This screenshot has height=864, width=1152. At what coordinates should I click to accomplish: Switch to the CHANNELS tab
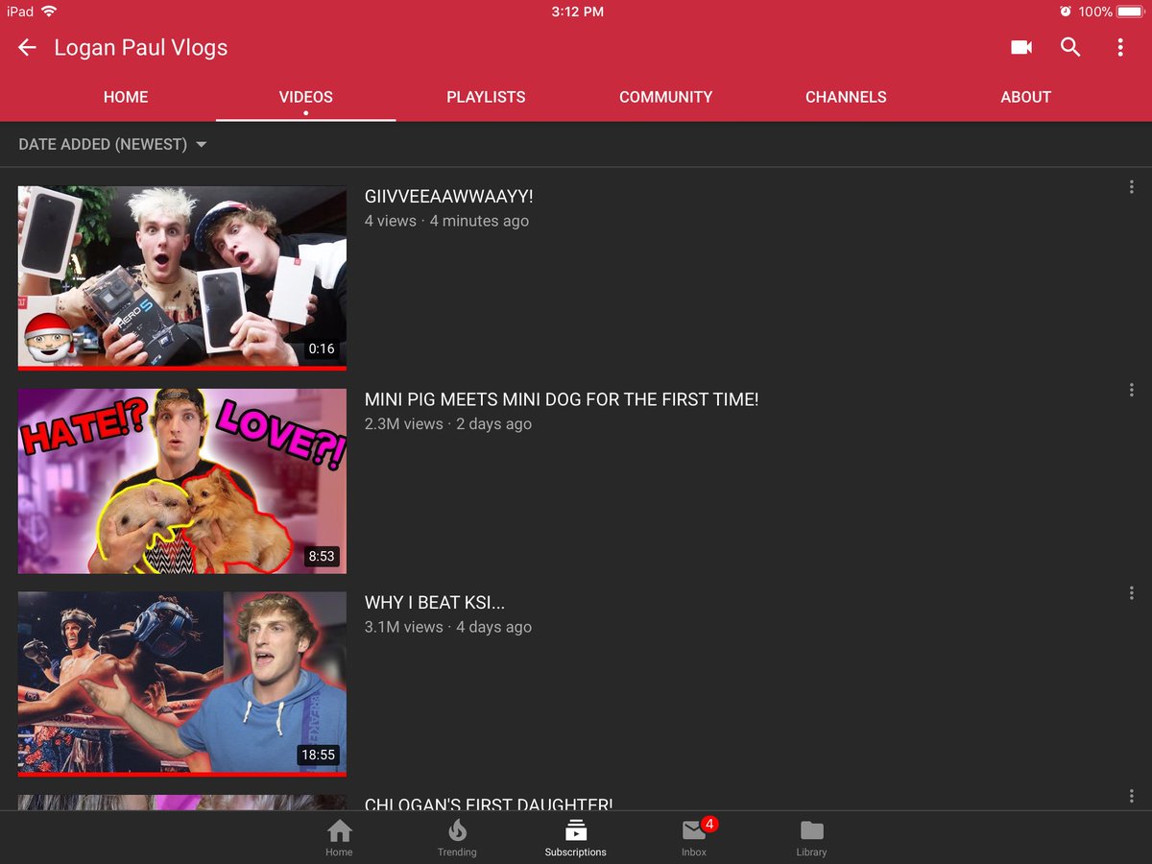[846, 97]
